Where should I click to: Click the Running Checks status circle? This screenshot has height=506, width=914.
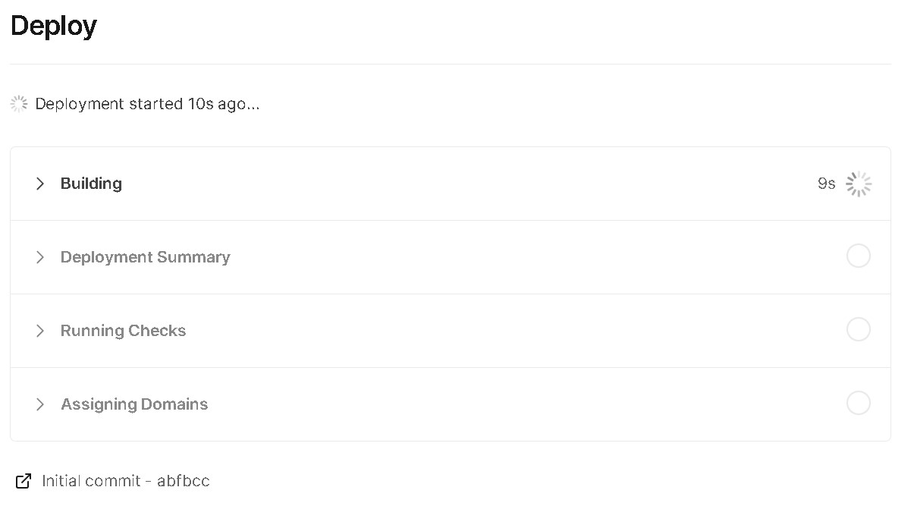tap(858, 330)
